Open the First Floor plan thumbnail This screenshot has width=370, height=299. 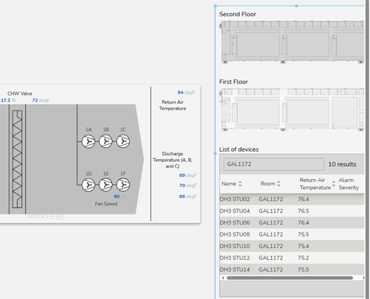click(x=292, y=110)
